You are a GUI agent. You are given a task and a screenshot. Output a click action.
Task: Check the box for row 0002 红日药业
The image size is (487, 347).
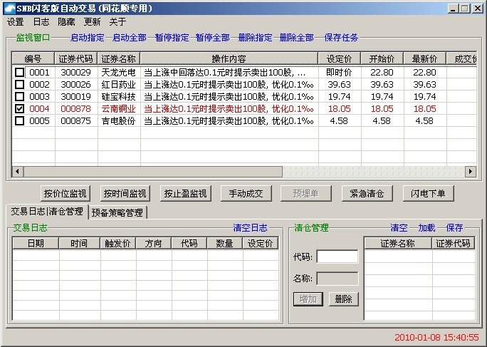click(x=19, y=85)
